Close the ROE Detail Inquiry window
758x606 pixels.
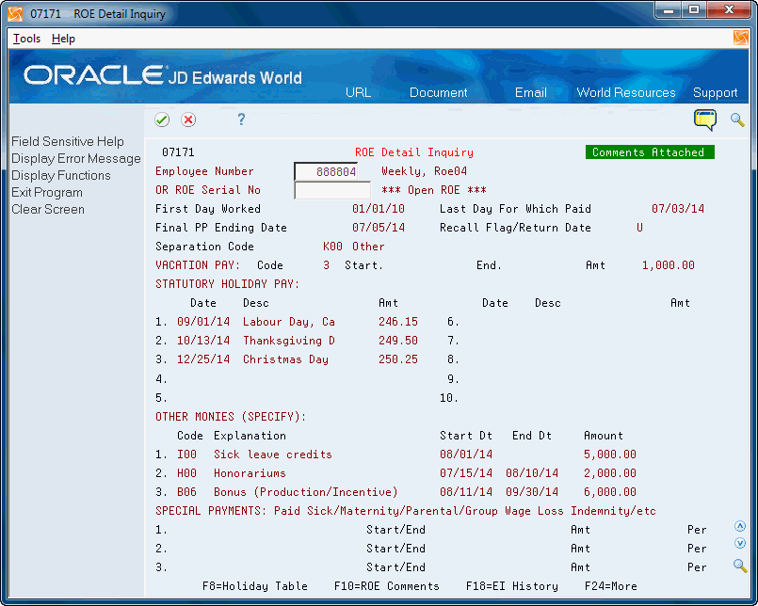729,10
